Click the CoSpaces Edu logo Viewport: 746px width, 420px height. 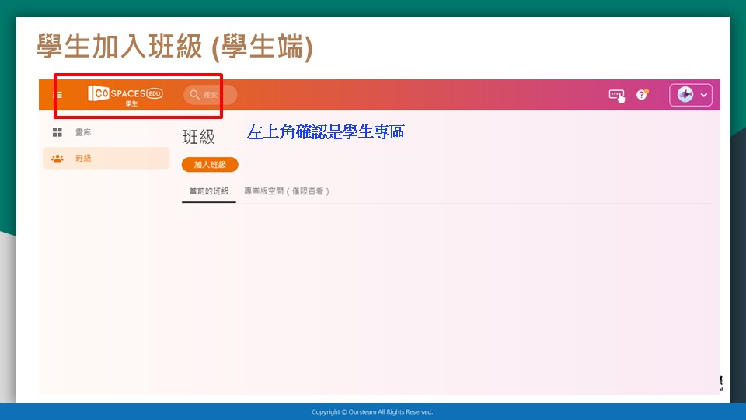[125, 93]
